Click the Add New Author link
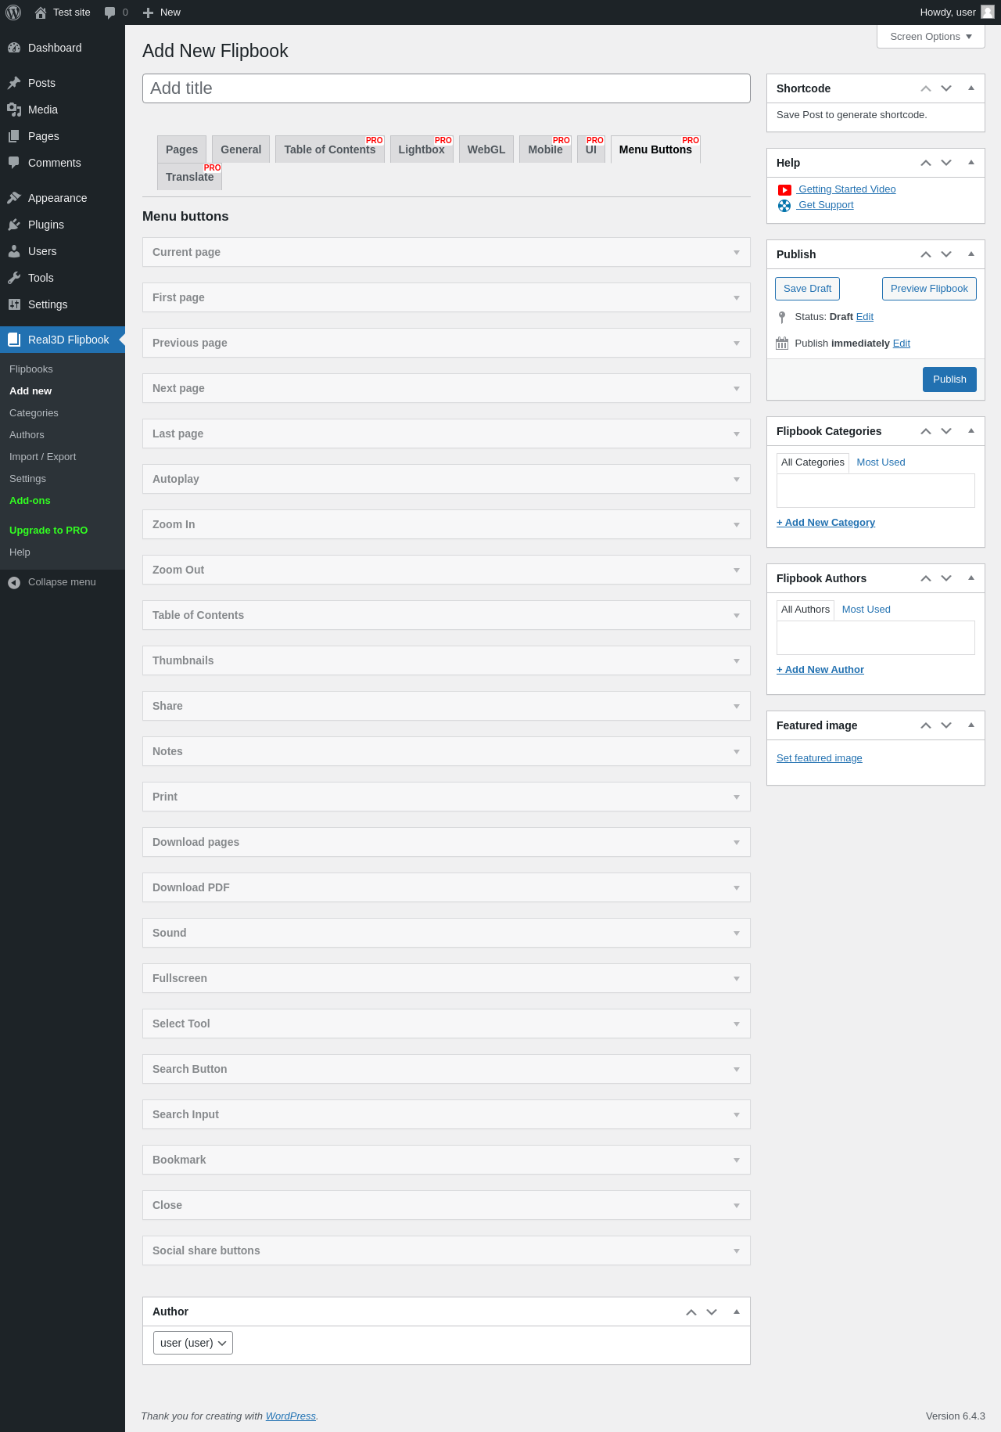This screenshot has height=1432, width=1001. coord(820,670)
